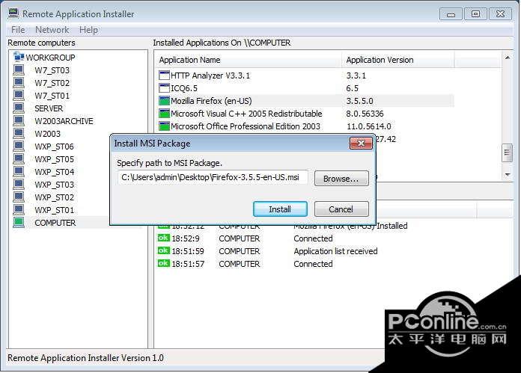Click ok status icon at 18:52:9
The image size is (521, 373).
pos(163,238)
